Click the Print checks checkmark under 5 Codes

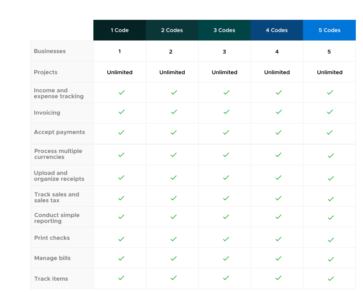pyautogui.click(x=330, y=239)
